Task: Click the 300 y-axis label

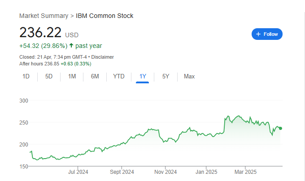Action: coord(24,101)
